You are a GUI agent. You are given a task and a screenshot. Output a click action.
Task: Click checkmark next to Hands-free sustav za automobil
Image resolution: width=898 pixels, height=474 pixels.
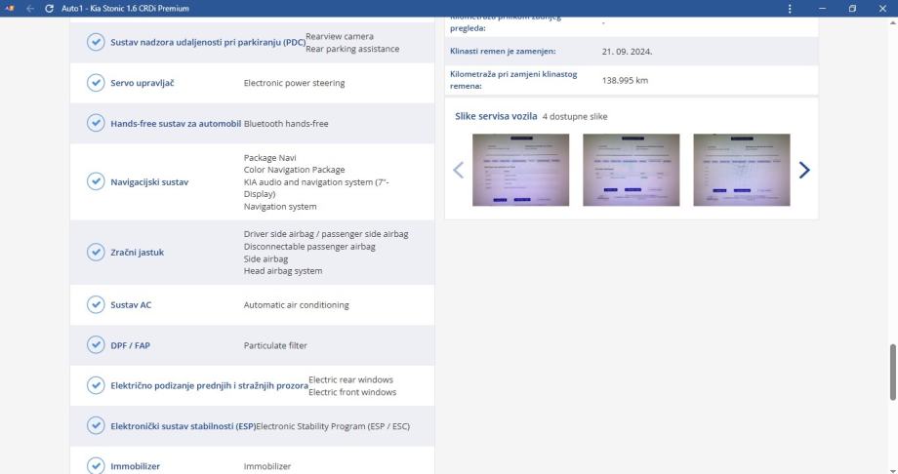pos(96,123)
